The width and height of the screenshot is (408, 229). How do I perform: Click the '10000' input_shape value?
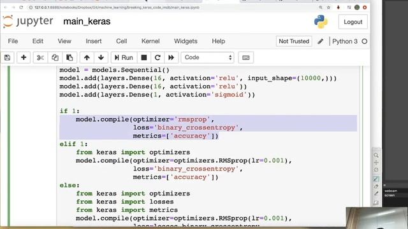pyautogui.click(x=310, y=78)
